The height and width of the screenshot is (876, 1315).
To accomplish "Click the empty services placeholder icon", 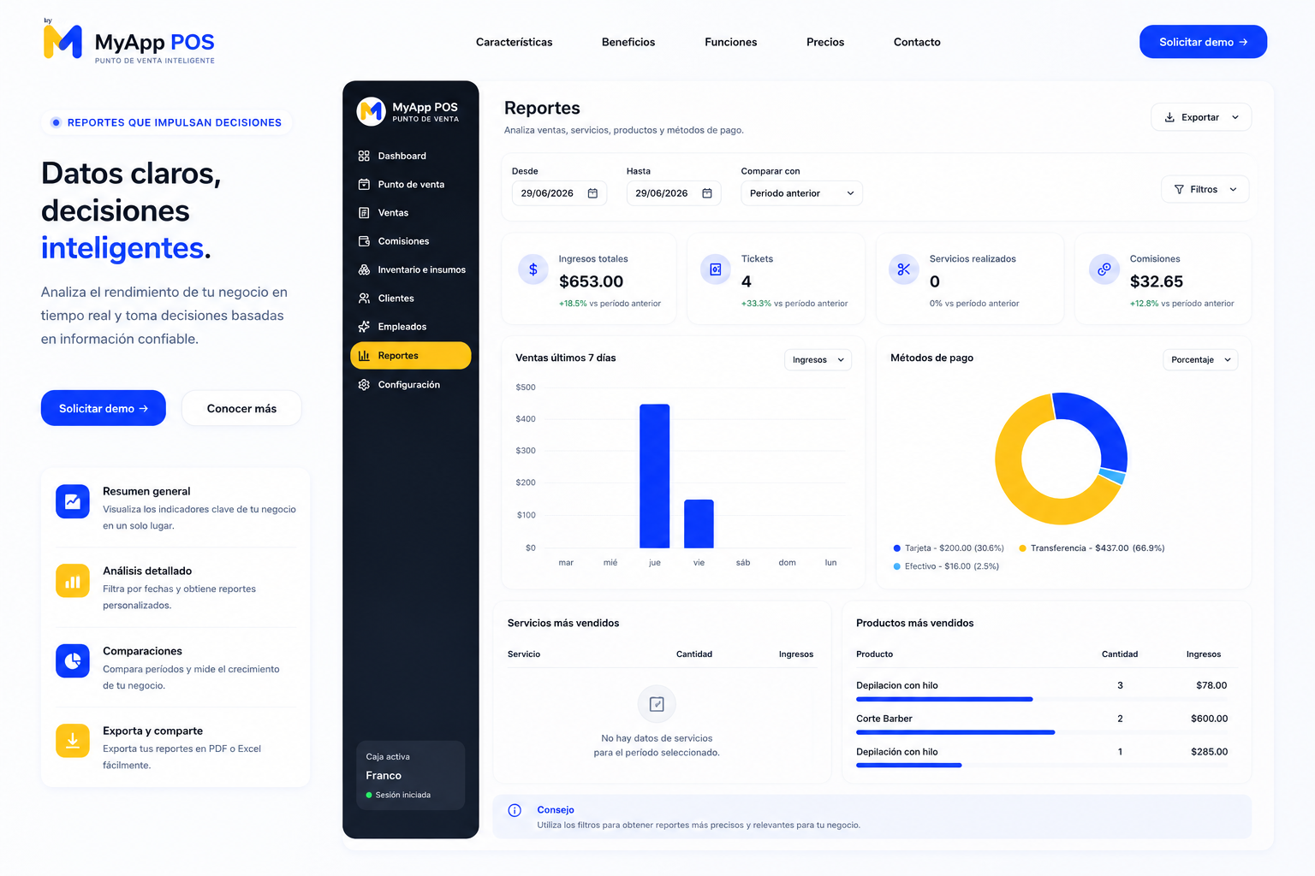I will tap(657, 704).
